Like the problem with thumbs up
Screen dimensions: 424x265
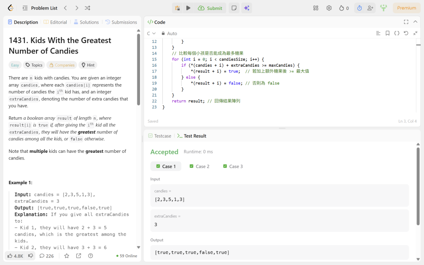point(15,256)
